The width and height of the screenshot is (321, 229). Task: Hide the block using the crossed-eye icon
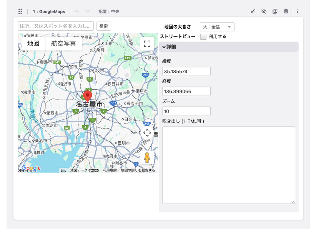[264, 11]
